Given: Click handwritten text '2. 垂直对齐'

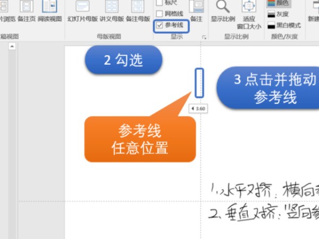Looking at the screenshot, I should coord(244,212).
